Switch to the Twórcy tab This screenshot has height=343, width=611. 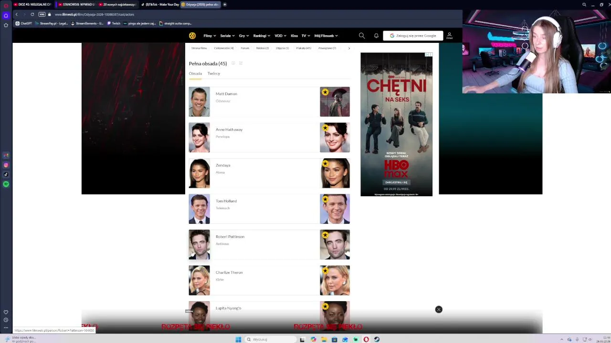click(x=214, y=73)
